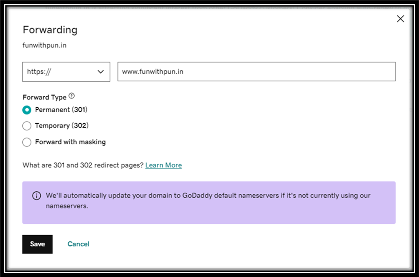
Task: Open the Learn More link about redirects
Action: click(x=163, y=165)
